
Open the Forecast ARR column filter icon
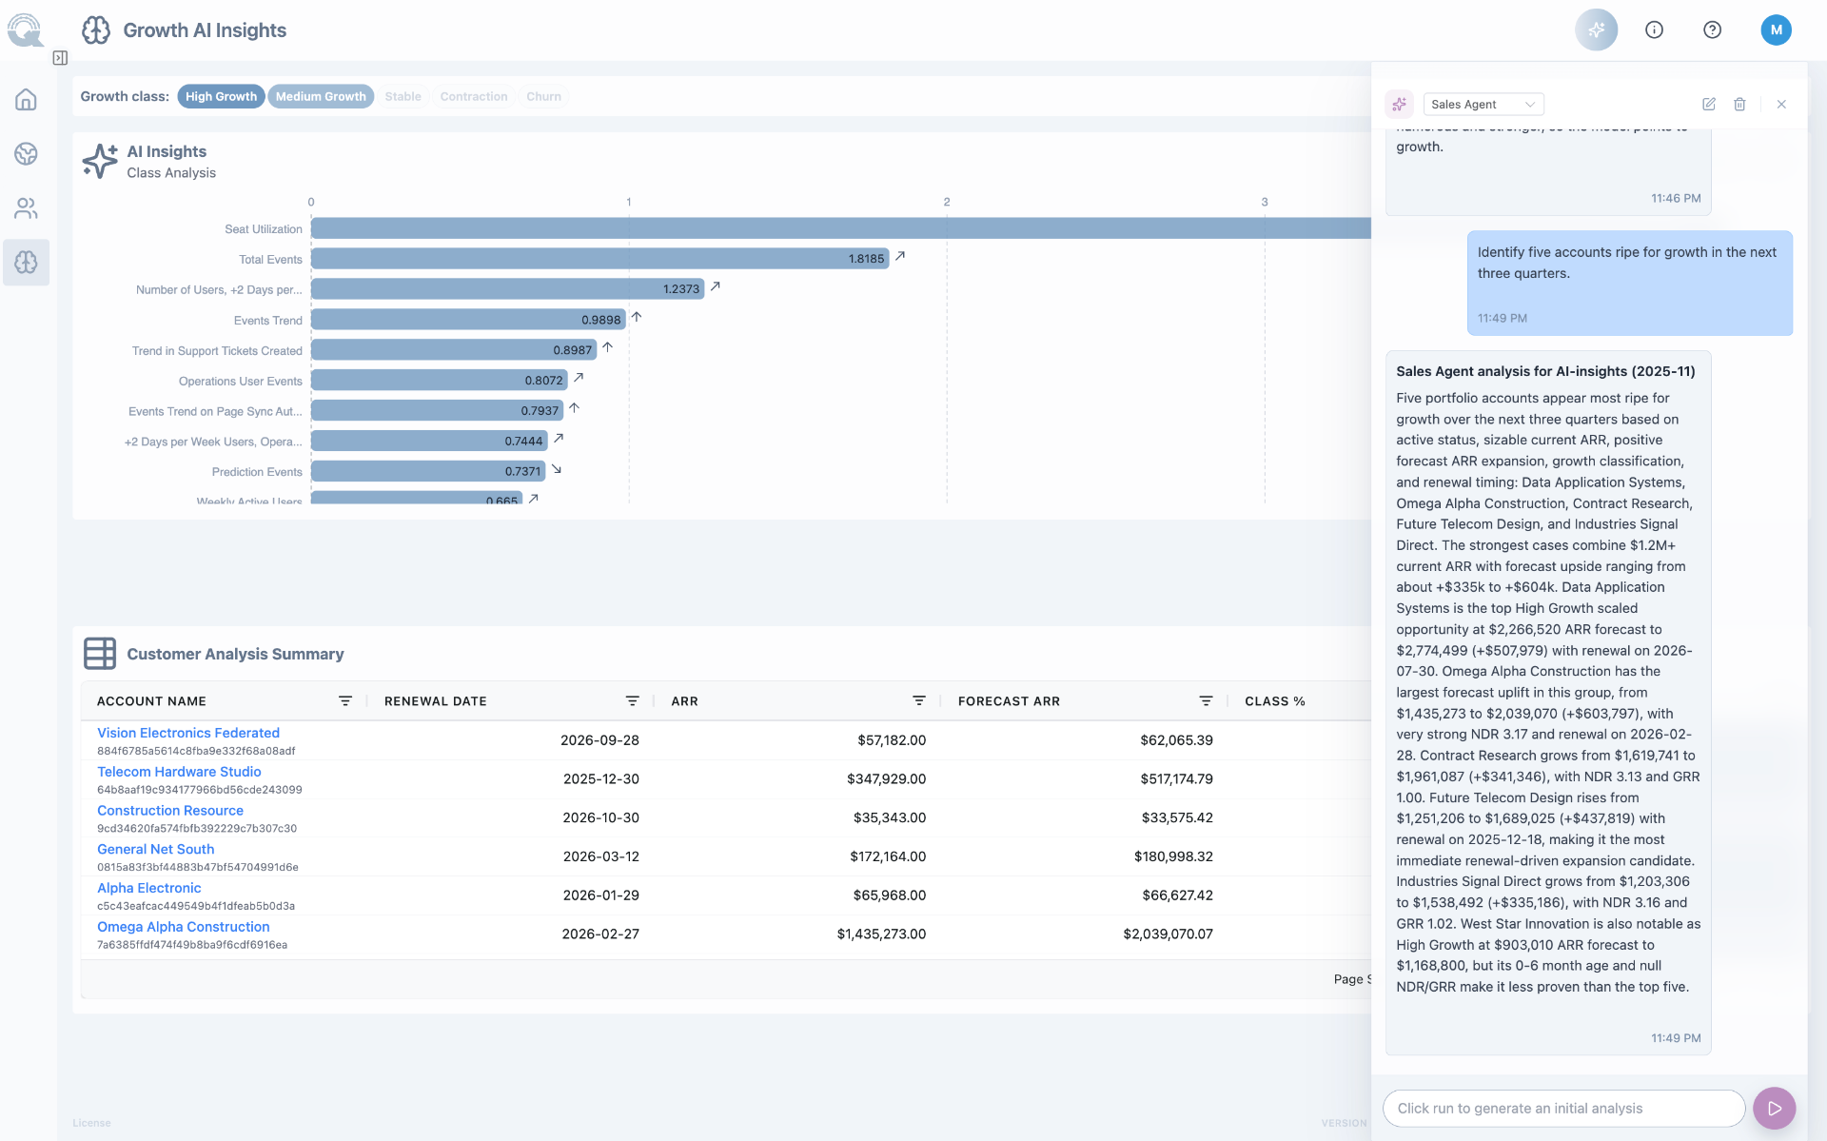[x=1206, y=700]
